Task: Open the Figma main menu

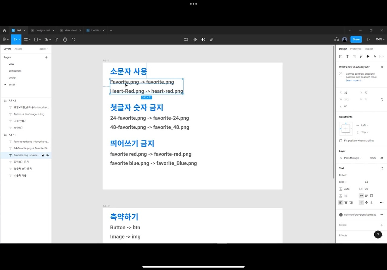Action: [5, 40]
